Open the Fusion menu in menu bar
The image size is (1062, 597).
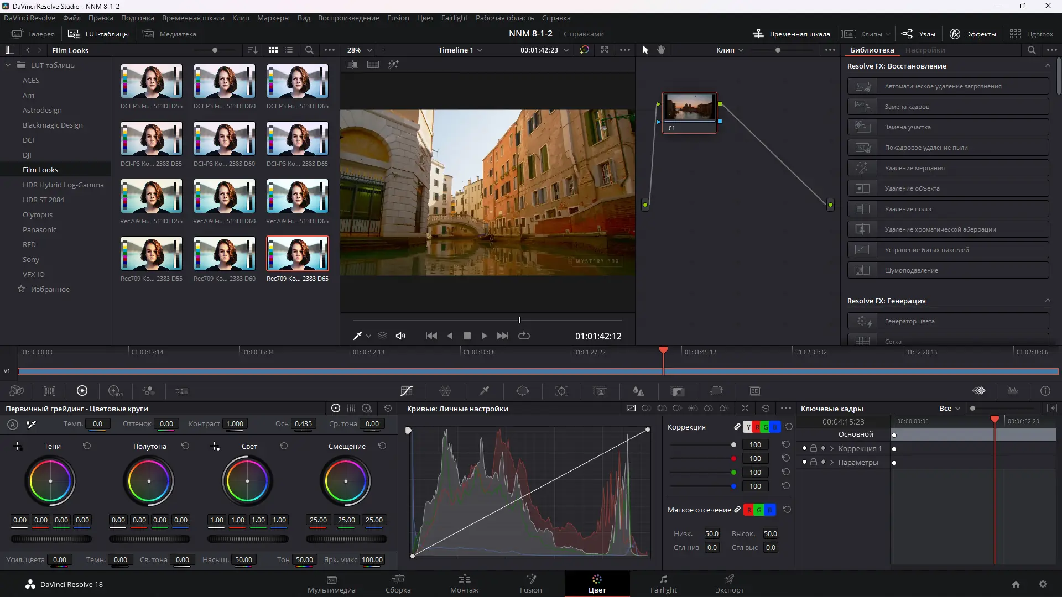click(x=398, y=18)
